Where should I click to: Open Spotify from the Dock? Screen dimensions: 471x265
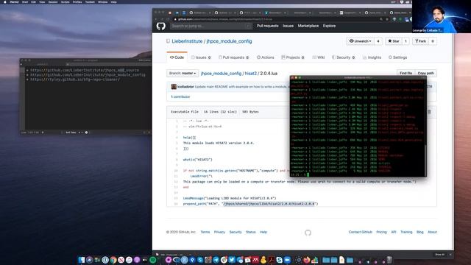153,260
